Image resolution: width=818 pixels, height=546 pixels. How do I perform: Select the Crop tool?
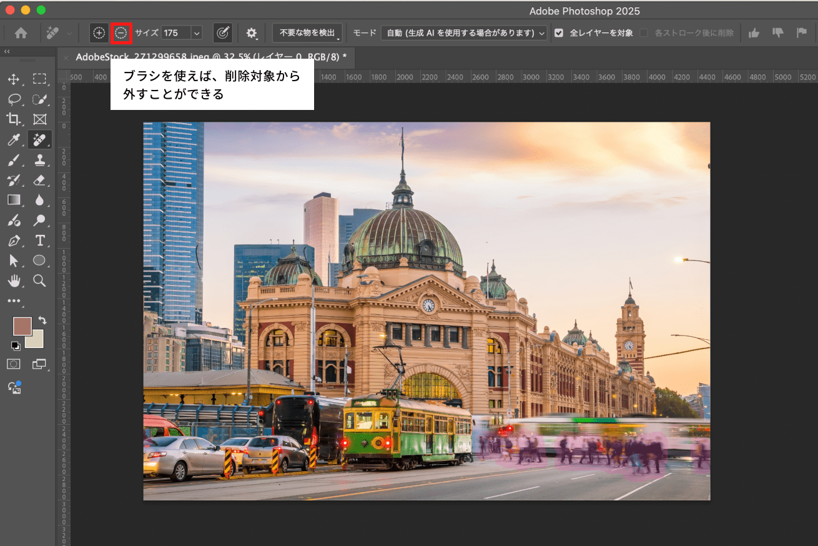(14, 119)
